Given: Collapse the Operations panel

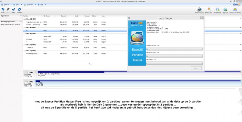Looking at the screenshot, I should click(21, 16).
